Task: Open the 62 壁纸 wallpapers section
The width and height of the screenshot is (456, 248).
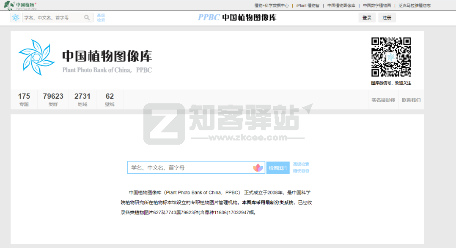Action: (110, 100)
